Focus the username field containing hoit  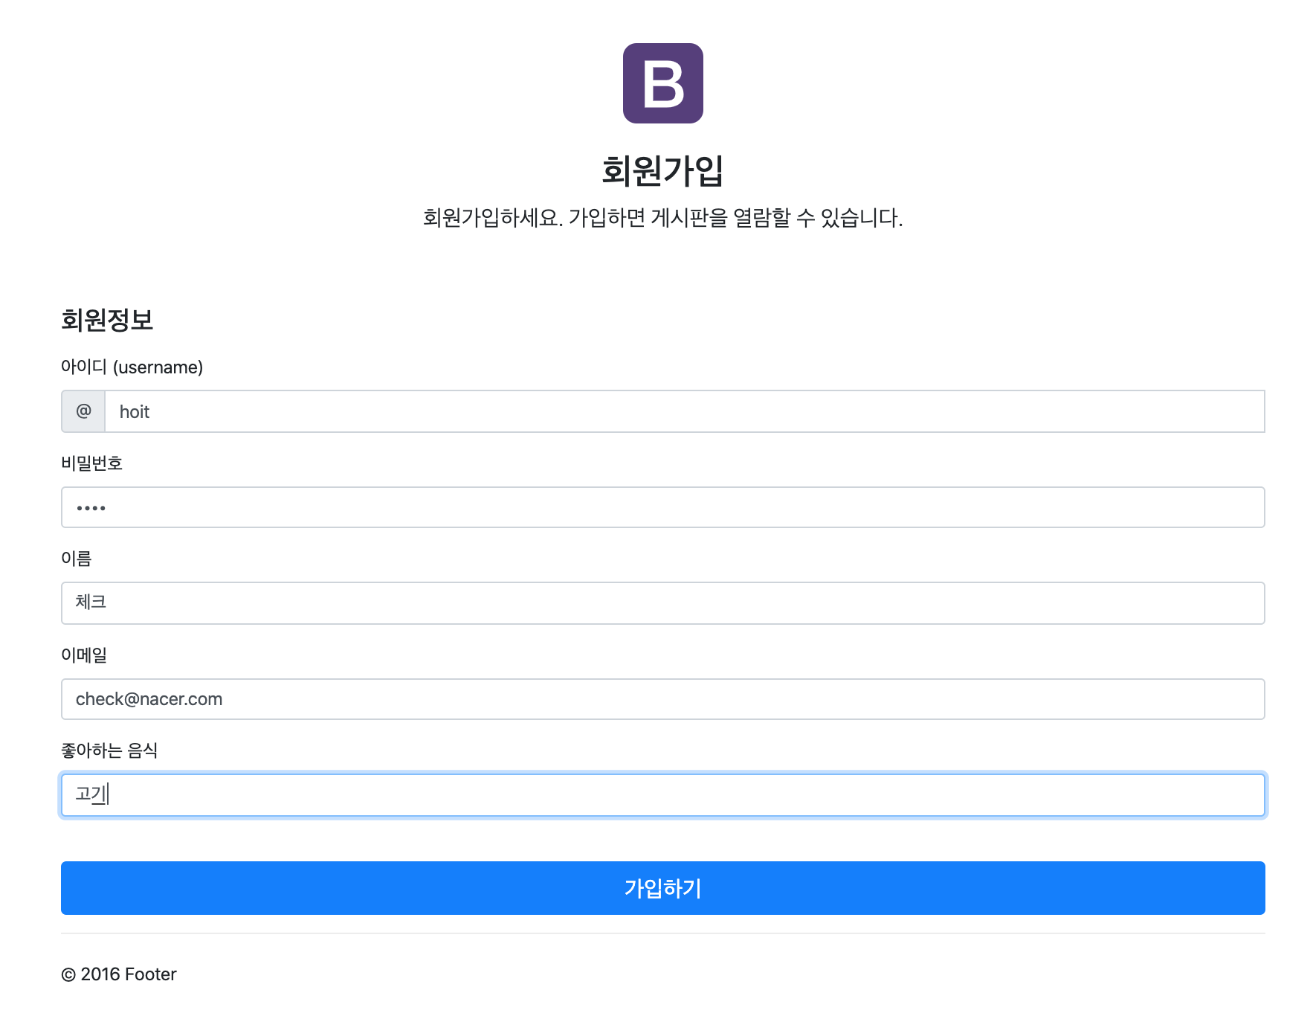click(684, 411)
